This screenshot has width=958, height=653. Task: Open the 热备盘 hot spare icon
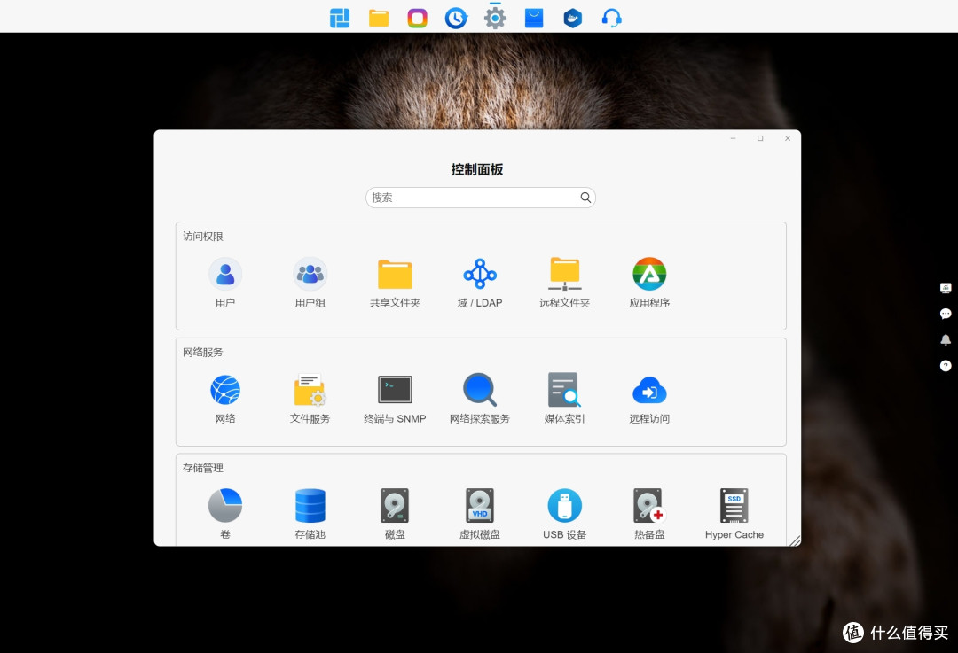pos(649,505)
